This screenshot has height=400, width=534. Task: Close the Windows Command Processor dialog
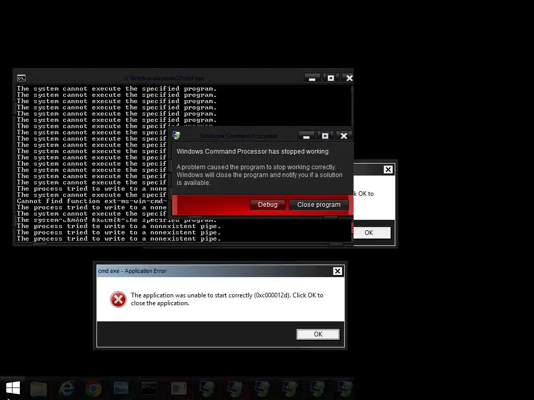pos(344,136)
